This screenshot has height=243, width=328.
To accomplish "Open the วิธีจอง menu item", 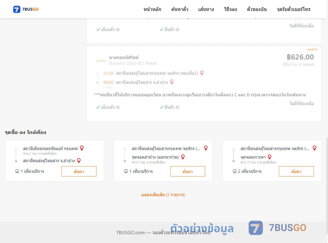I will point(230,9).
